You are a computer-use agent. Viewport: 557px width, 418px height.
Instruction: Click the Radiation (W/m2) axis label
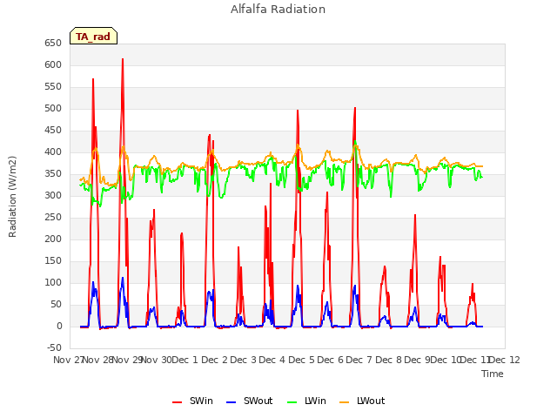coord(12,197)
